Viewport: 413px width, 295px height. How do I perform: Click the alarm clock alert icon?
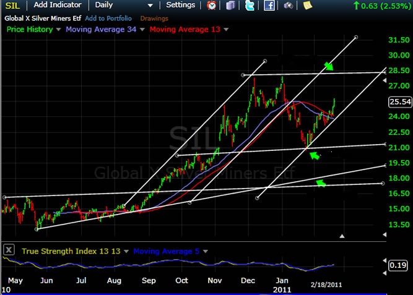coord(212,6)
